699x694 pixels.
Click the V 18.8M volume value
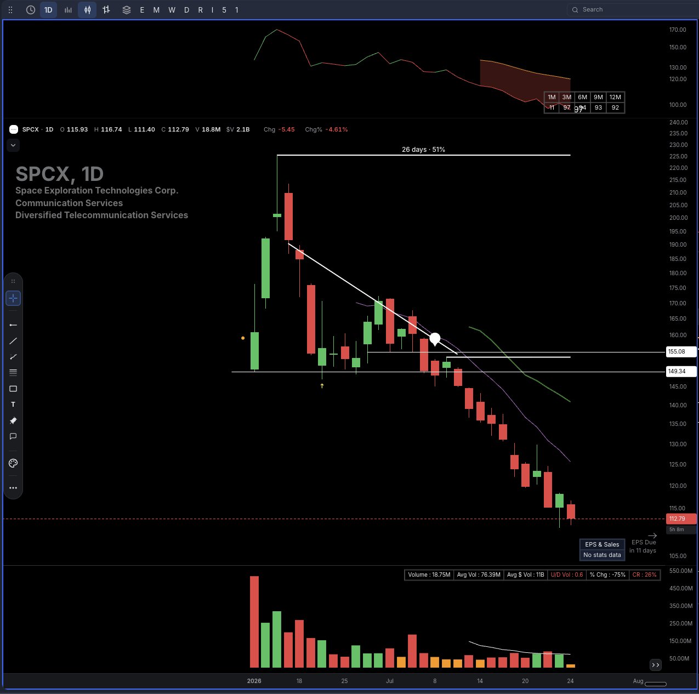click(x=208, y=129)
